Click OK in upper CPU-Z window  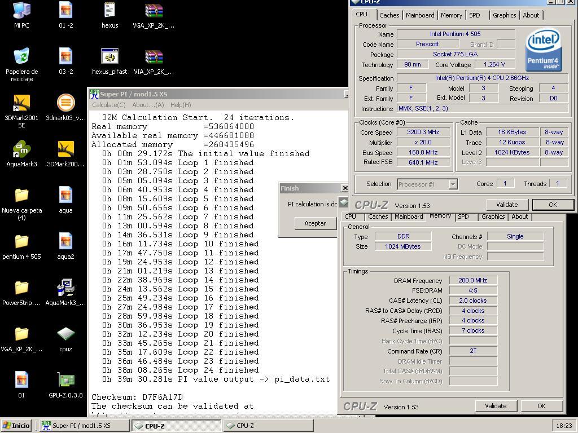[553, 205]
